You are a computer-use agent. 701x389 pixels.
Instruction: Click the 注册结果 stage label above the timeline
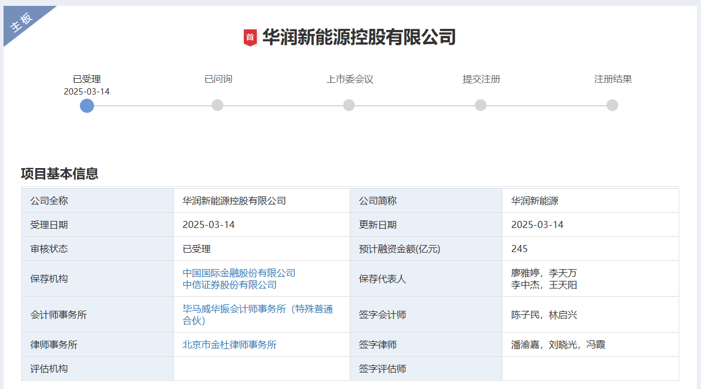613,79
